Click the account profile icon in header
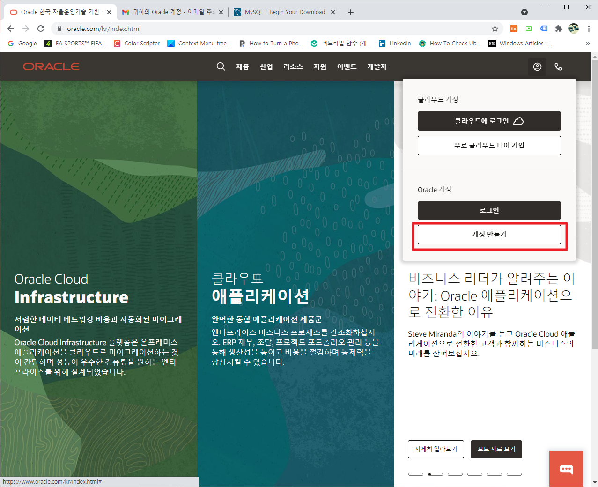The image size is (598, 487). pos(537,67)
